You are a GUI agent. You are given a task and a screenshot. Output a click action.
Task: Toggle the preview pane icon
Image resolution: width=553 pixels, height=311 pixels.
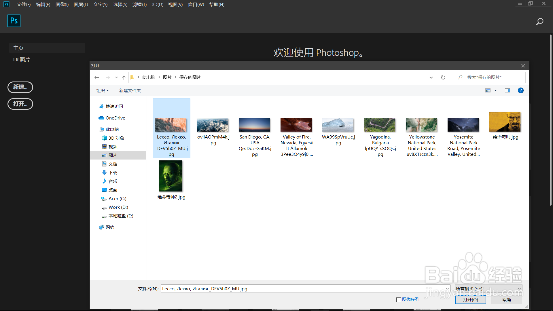click(x=507, y=90)
